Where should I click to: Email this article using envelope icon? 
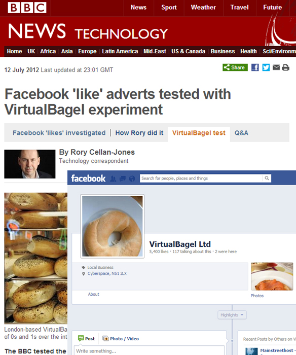[x=276, y=67]
